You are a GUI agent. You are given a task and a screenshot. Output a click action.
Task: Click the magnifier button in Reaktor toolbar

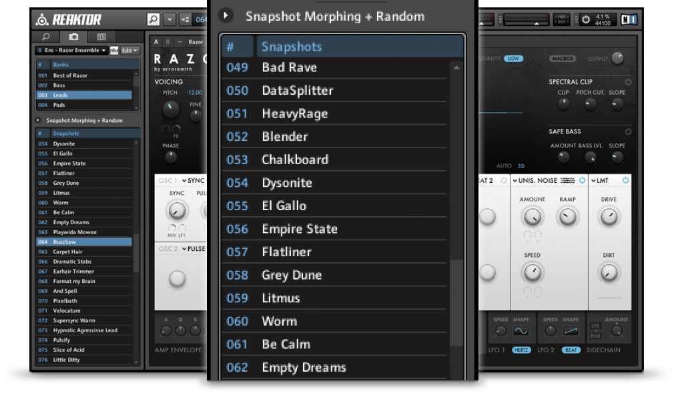coord(153,19)
